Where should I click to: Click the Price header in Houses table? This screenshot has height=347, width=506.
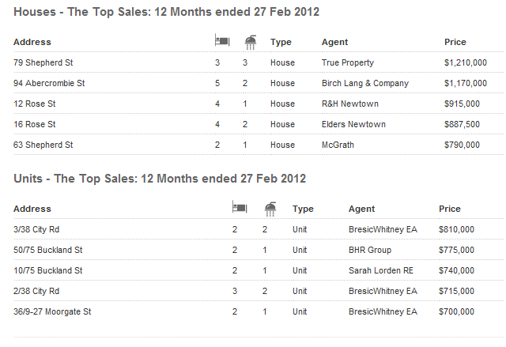[x=455, y=42]
